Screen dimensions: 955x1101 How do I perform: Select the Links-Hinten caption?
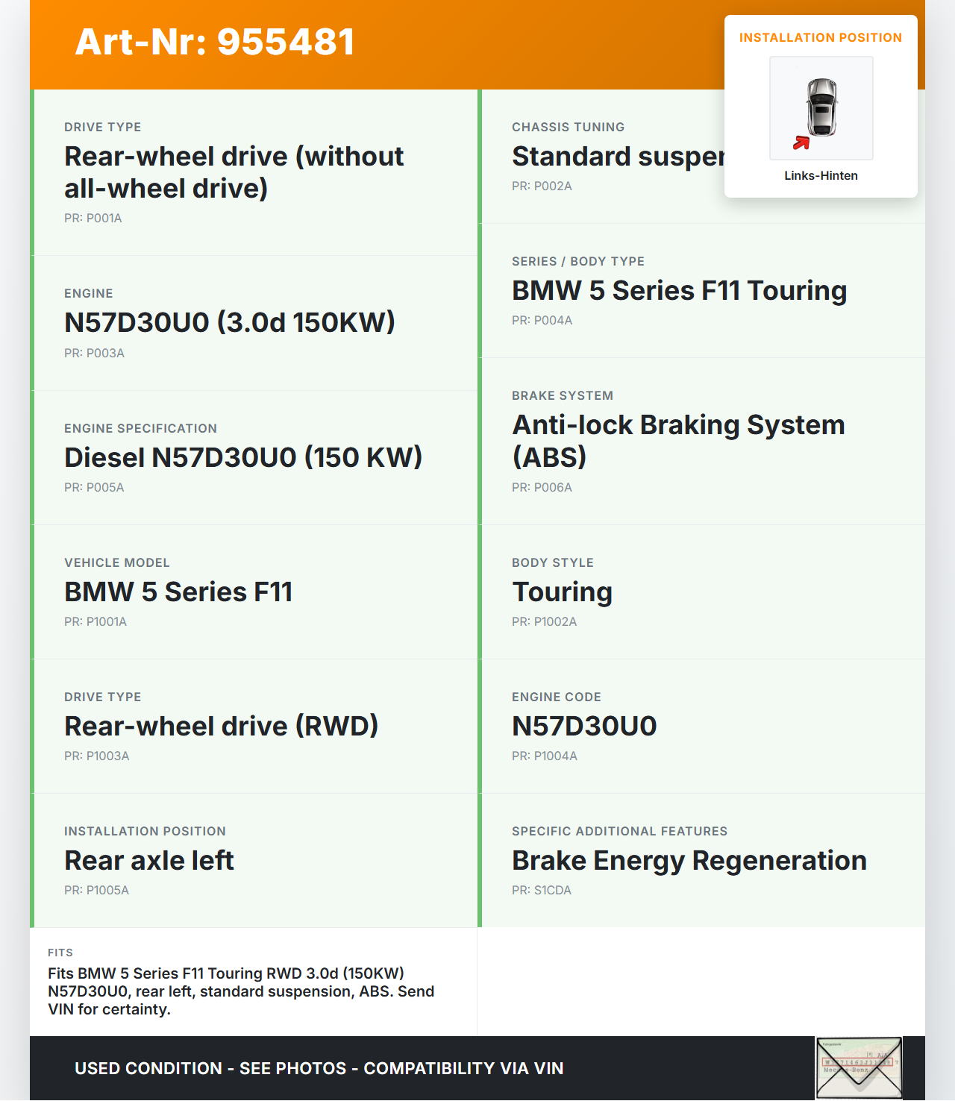pos(821,176)
